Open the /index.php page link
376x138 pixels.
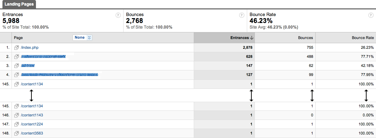pos(30,48)
